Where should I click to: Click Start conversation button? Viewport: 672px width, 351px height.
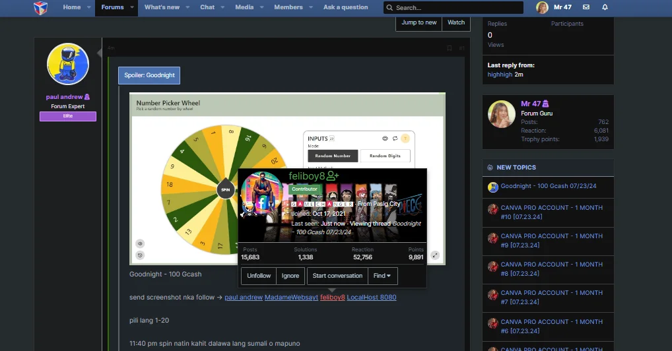tap(337, 276)
